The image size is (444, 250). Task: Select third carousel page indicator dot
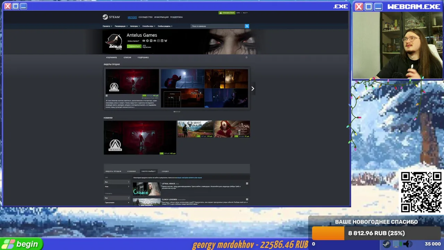point(179,111)
